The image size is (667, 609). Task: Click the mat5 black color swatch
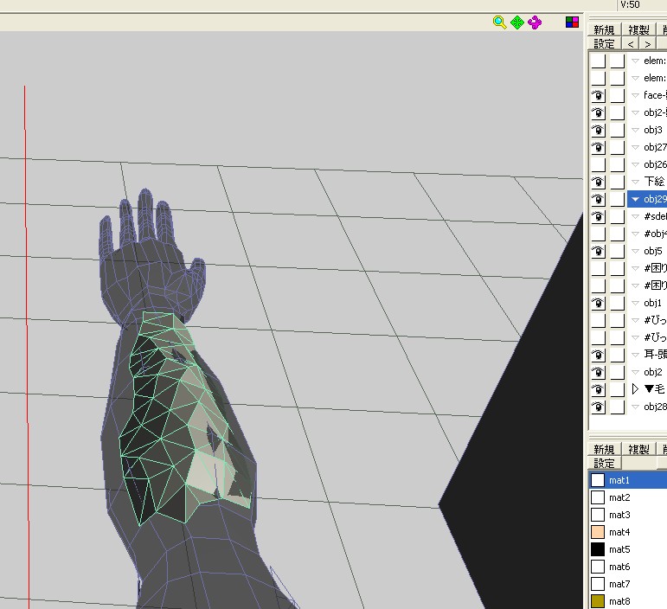598,549
